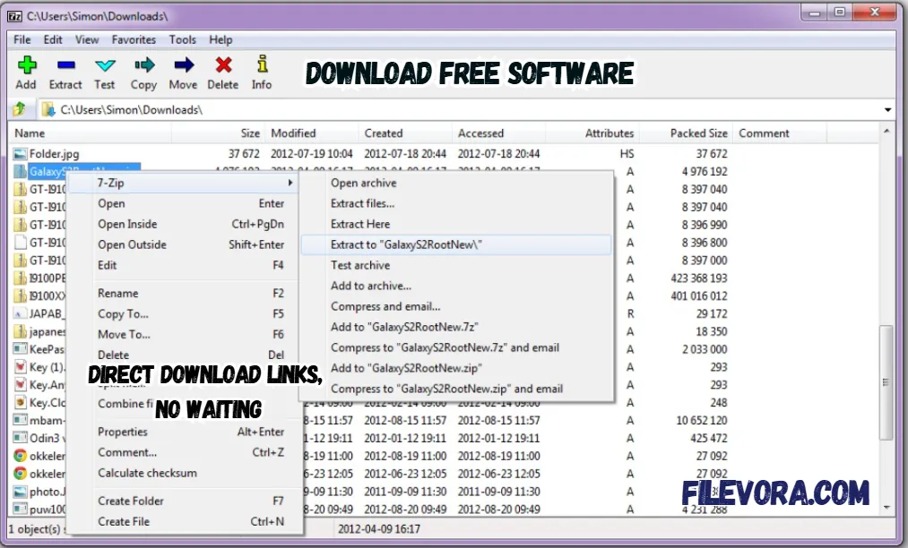Click the Modified column header
The height and width of the screenshot is (548, 908).
click(294, 133)
